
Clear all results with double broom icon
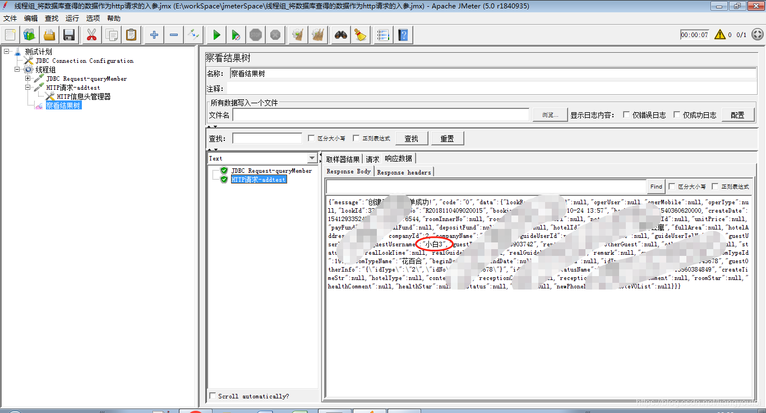tap(318, 35)
